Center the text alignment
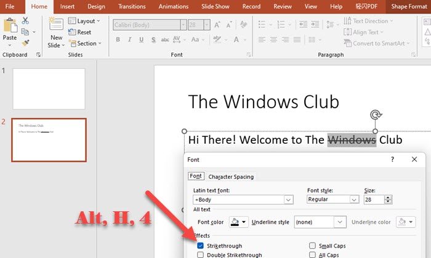This screenshot has height=258, width=431. tap(273, 40)
